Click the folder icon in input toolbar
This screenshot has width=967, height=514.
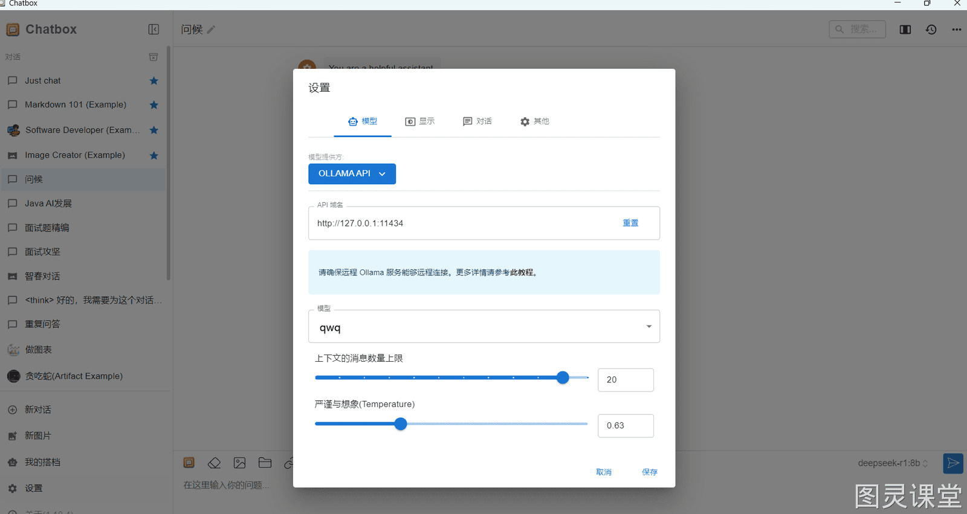tap(265, 463)
